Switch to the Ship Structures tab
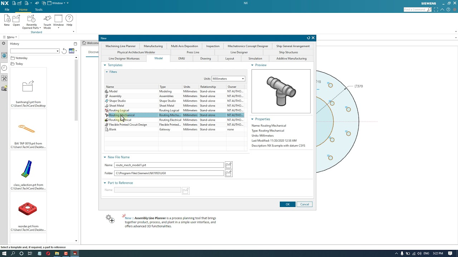Image resolution: width=458 pixels, height=257 pixels. (x=288, y=52)
